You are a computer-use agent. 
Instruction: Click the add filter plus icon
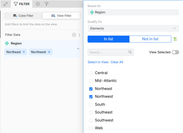point(74,35)
